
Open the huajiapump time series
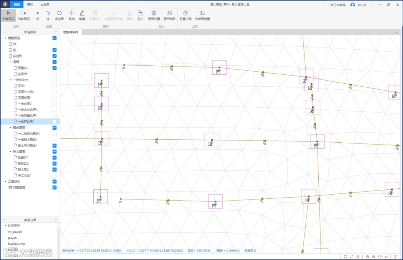click(16, 244)
